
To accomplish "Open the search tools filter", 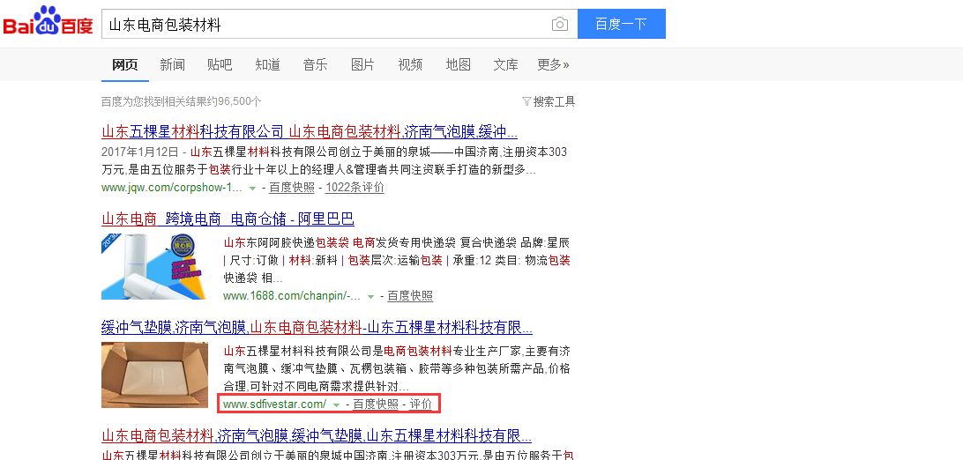I will pyautogui.click(x=549, y=101).
